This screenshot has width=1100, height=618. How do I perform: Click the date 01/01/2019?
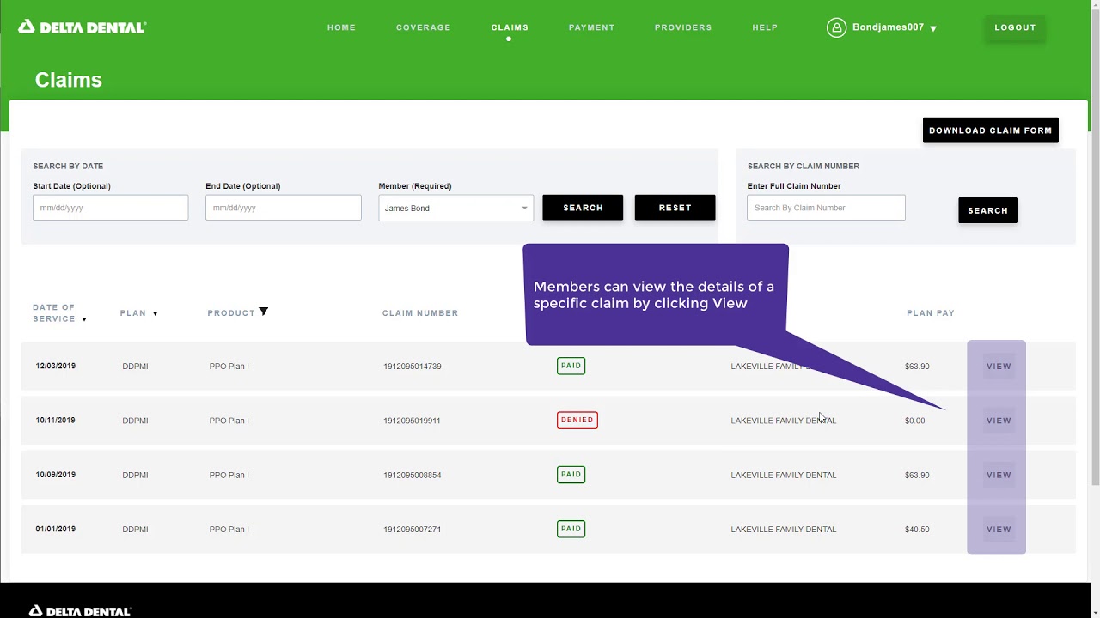point(56,529)
